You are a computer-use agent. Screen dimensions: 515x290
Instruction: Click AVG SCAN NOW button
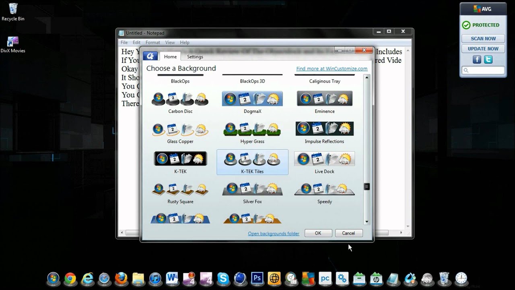click(483, 39)
